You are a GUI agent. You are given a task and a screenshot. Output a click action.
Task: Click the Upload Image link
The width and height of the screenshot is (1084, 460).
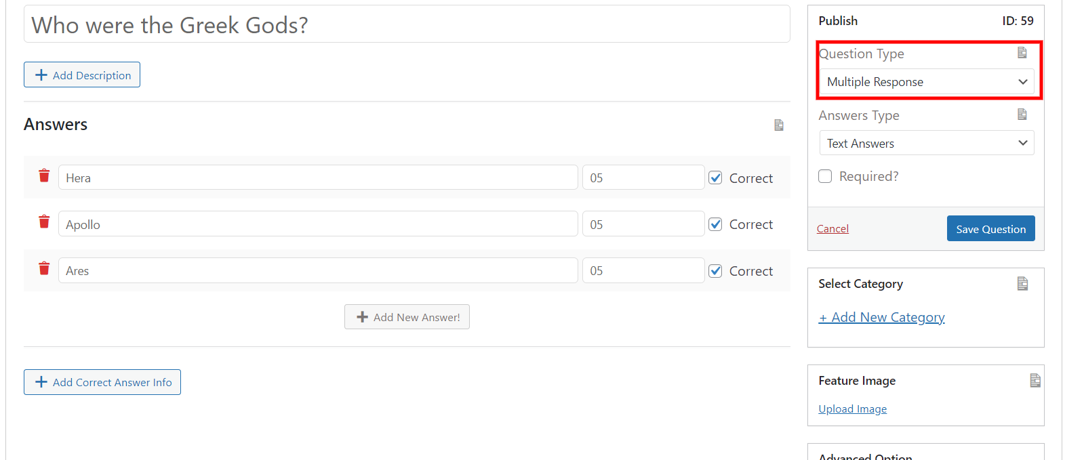point(852,409)
